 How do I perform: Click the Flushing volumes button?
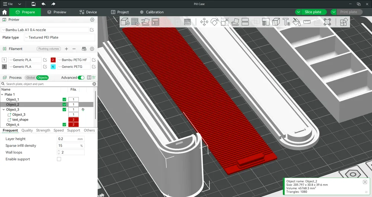point(49,49)
